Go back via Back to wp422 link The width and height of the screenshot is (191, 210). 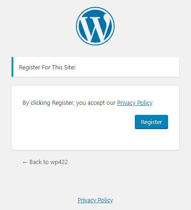[x=45, y=162]
